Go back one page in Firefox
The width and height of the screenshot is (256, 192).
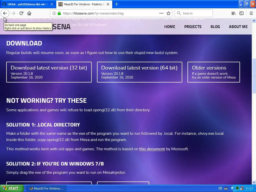click(5, 13)
